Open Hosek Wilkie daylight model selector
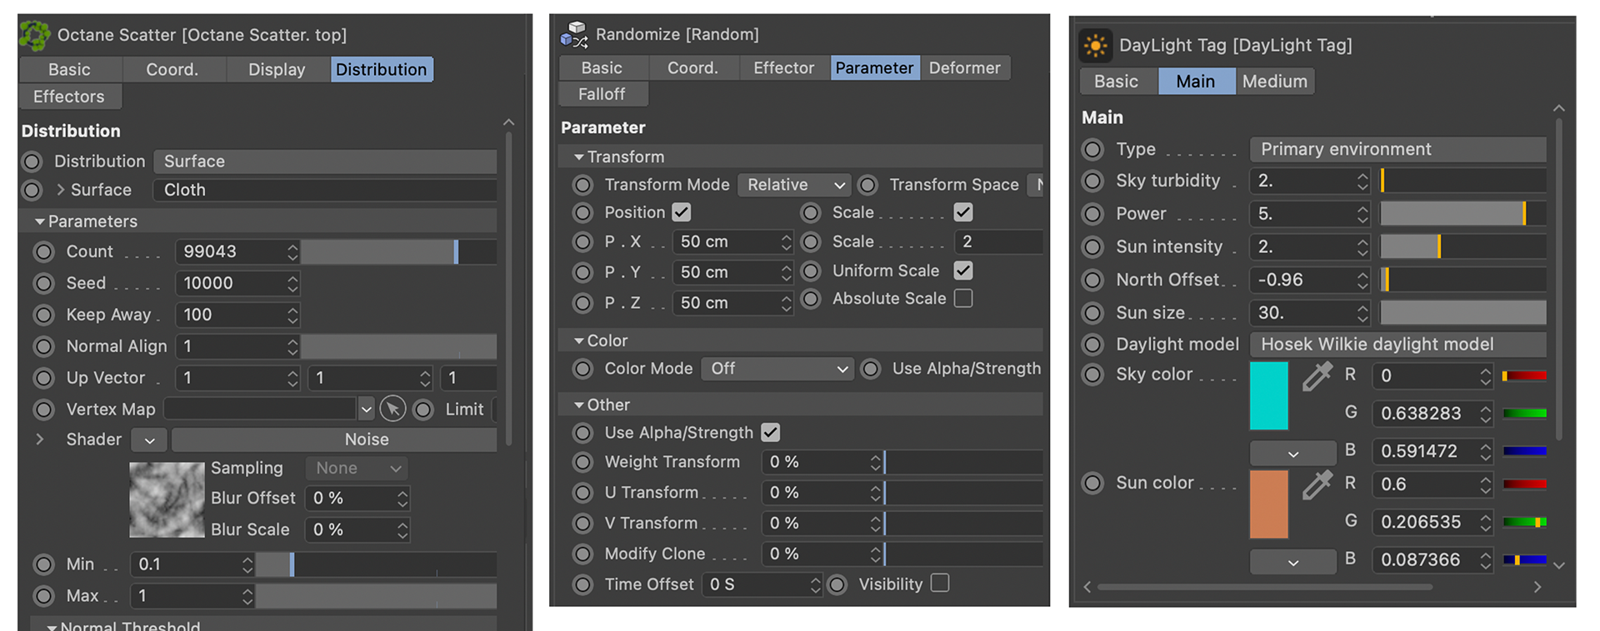1600x631 pixels. (x=1398, y=345)
